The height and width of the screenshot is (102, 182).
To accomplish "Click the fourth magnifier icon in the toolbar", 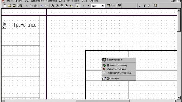I will tap(67, 6).
